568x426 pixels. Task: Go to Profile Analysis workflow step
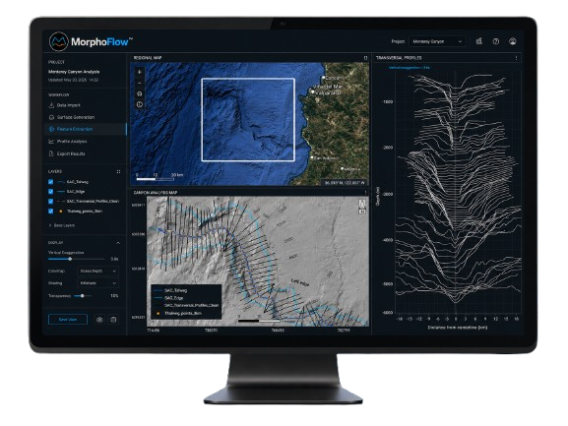(86, 142)
